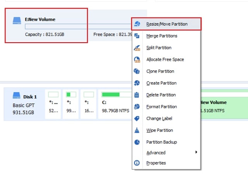Select Disk 1 Basic GPT label
Viewport: 248px width, 179px height.
point(24,104)
